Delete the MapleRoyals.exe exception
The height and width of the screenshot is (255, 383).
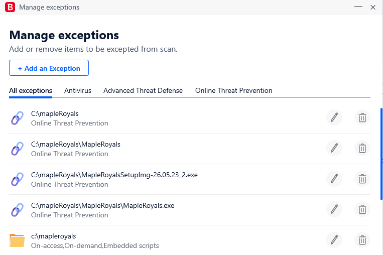pos(362,209)
